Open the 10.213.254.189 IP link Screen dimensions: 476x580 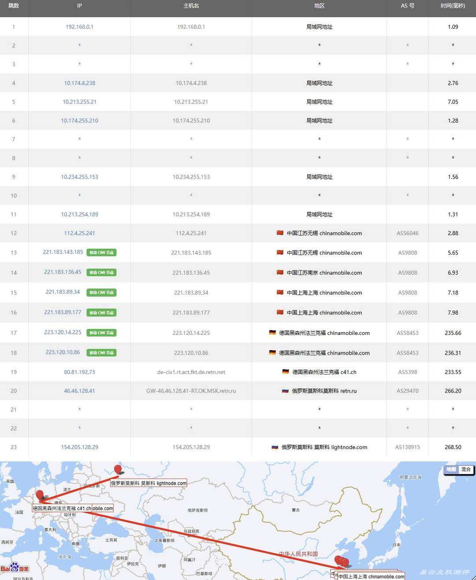tap(79, 214)
